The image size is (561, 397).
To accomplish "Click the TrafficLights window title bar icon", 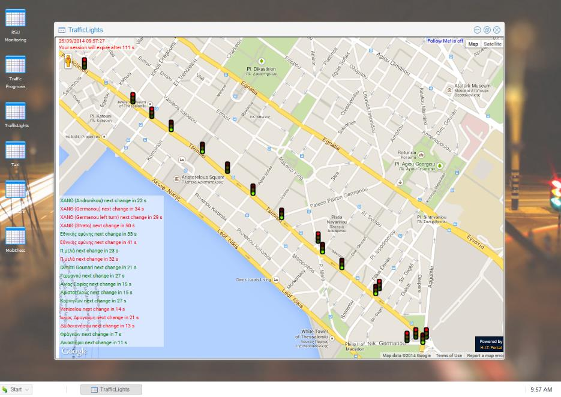I will point(62,30).
